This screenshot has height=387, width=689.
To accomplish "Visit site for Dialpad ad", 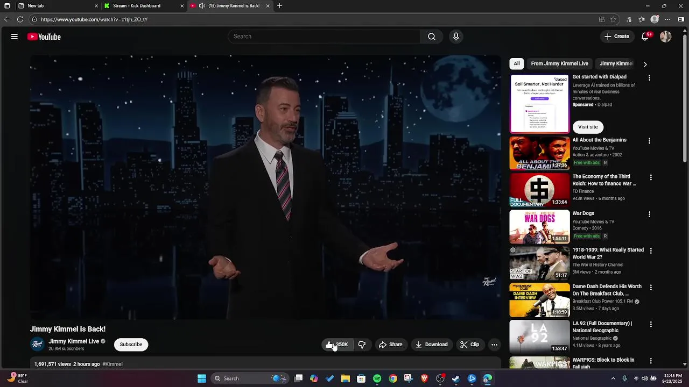I will [588, 127].
